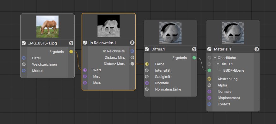Click the S solo icon on _MG_6315-1.jpg node
The image size is (276, 124).
[x=71, y=43]
